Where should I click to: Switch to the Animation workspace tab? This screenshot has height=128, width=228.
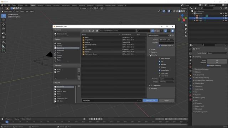pyautogui.click(x=82, y=5)
